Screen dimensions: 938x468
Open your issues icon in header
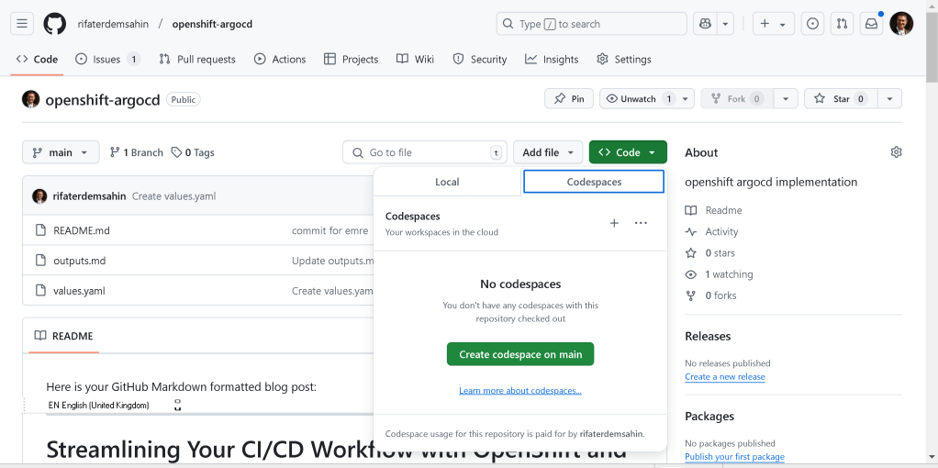pos(812,24)
